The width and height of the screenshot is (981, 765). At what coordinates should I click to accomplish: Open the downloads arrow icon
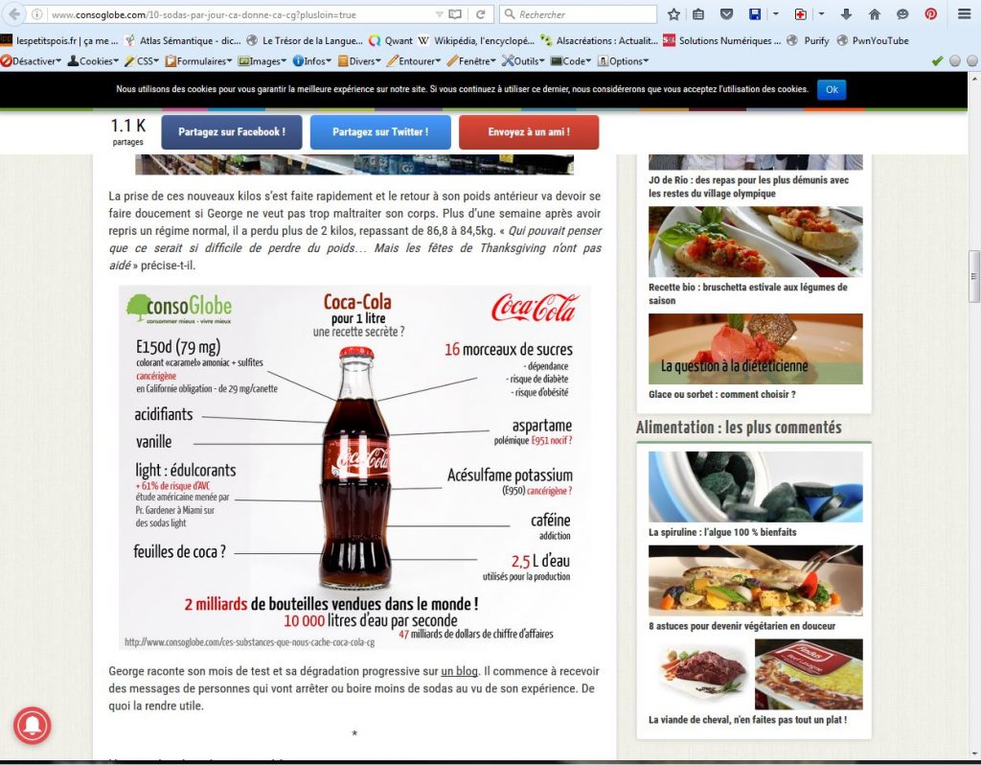[x=846, y=14]
